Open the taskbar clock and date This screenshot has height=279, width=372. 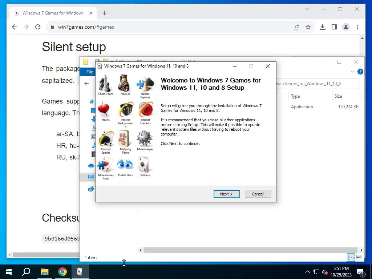coord(341,272)
